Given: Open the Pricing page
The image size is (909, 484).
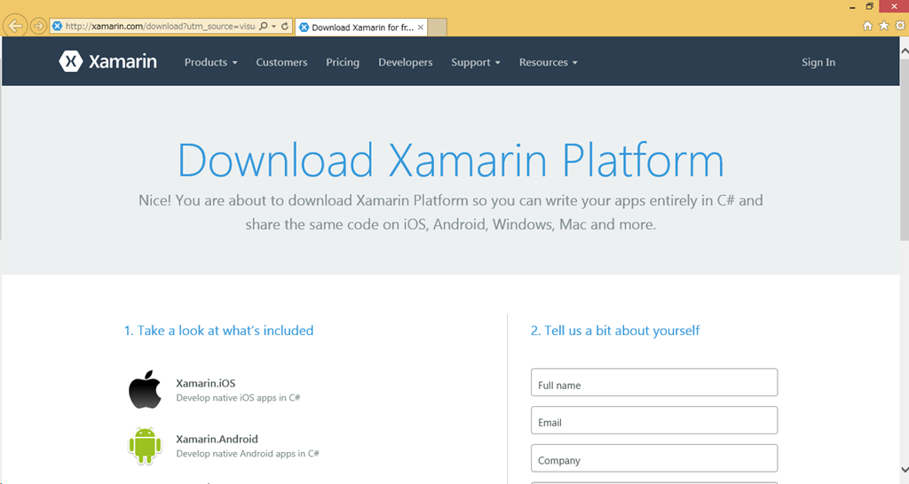Looking at the screenshot, I should [343, 62].
